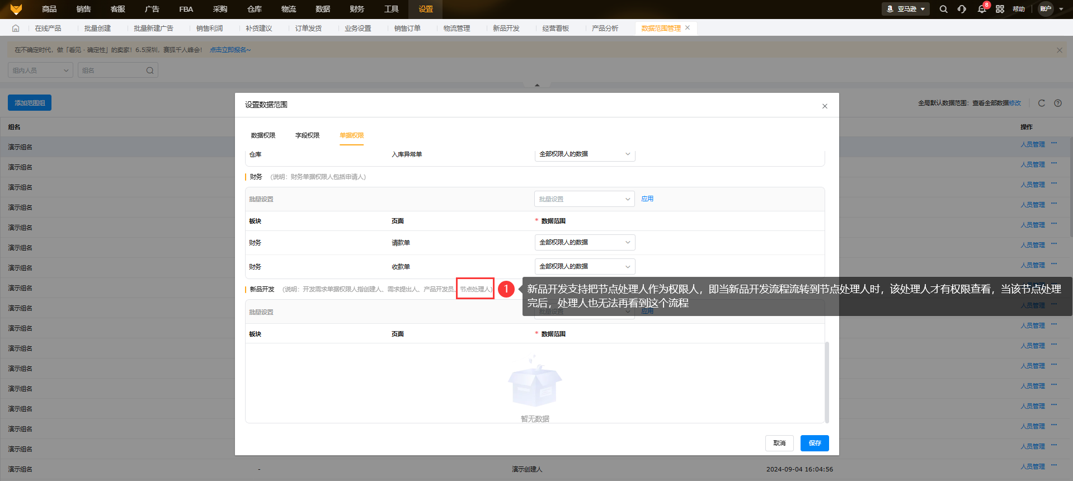Click 人员管理 in the 2024-09-04 row
Image resolution: width=1073 pixels, height=481 pixels.
[1033, 466]
